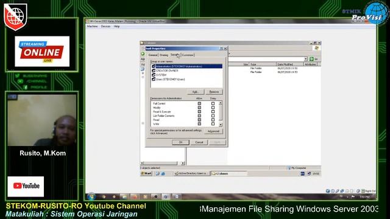The width and height of the screenshot is (390, 219).
Task: Click permissions list scroll up arrow
Action: [x=221, y=103]
